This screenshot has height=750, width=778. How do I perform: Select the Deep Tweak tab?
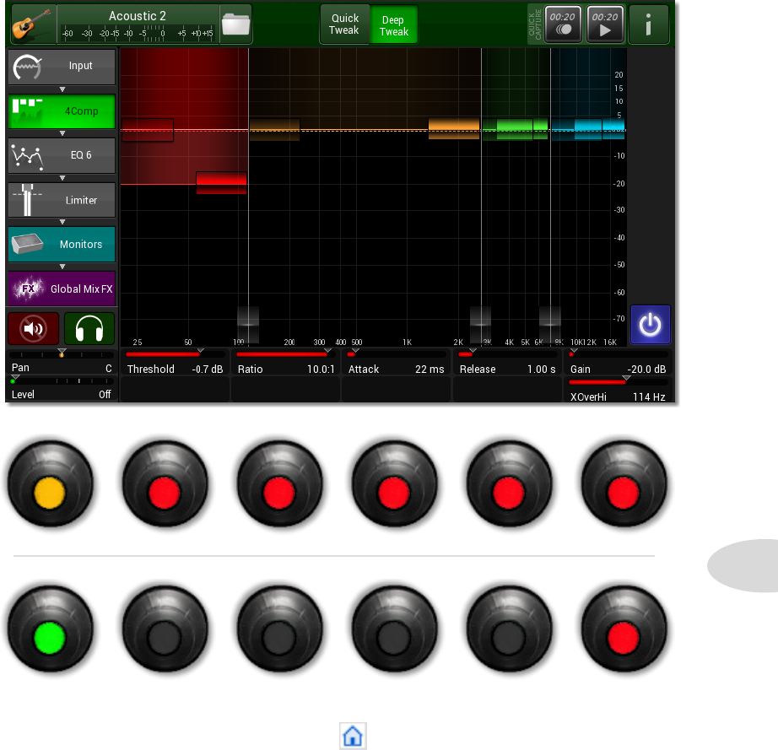click(393, 24)
